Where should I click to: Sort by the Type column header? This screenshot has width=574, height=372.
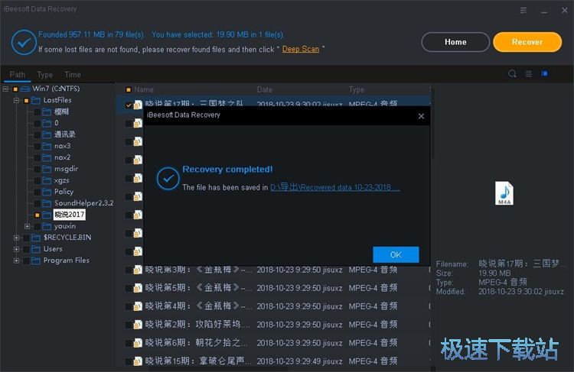[x=357, y=89]
